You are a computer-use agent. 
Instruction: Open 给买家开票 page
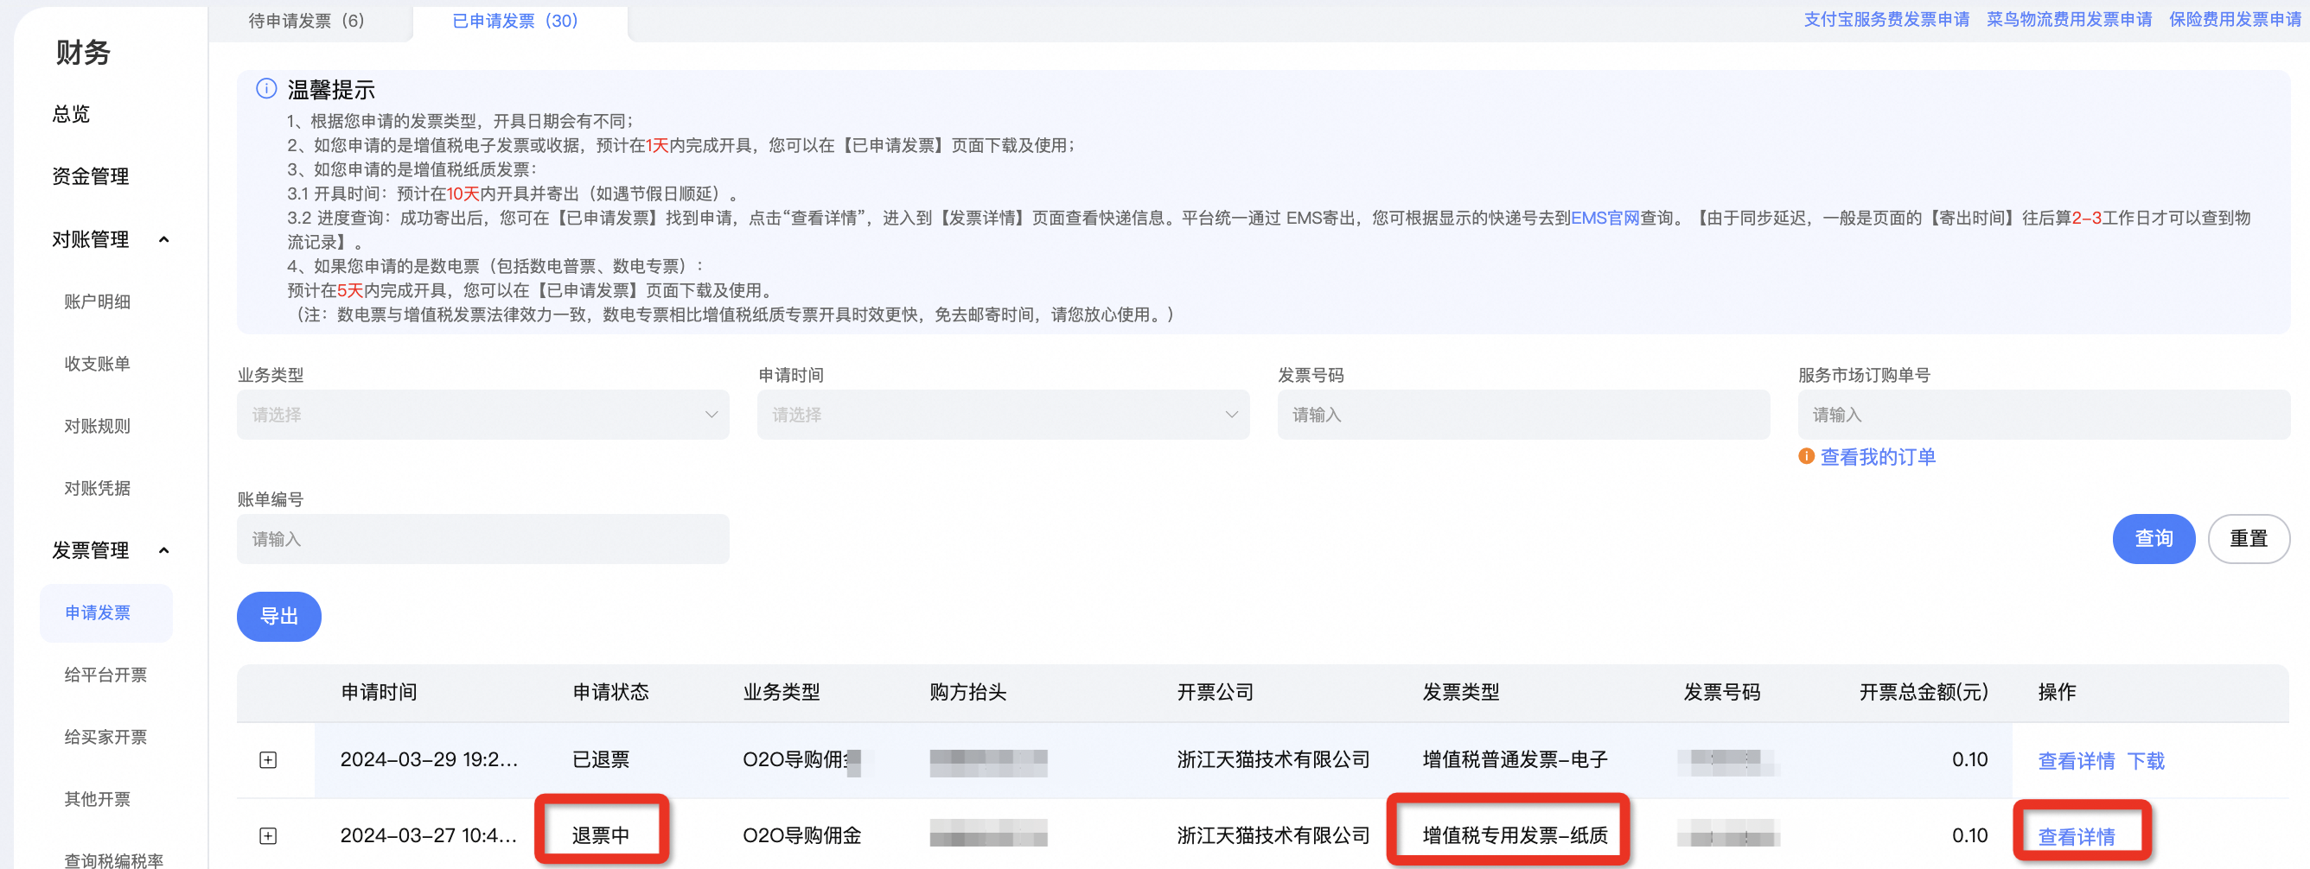[x=105, y=738]
